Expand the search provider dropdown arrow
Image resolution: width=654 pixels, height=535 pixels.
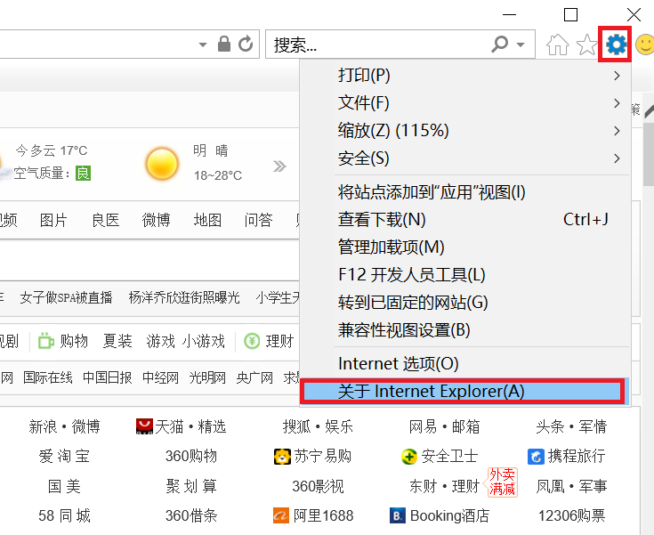(x=520, y=44)
